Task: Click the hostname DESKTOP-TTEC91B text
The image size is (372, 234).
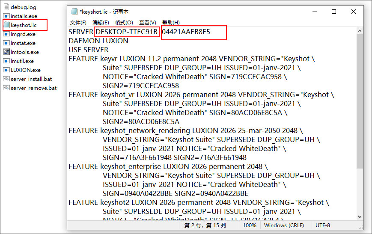Action: click(126, 32)
